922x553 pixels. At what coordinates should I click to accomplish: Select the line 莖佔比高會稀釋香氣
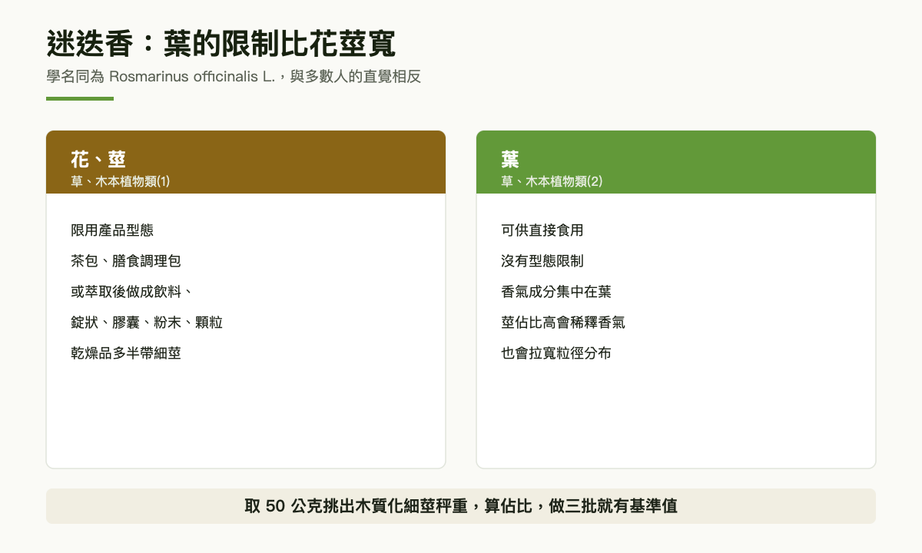(563, 323)
